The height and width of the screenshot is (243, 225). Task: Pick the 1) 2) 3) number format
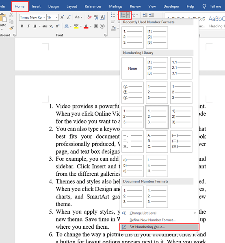click(x=181, y=117)
